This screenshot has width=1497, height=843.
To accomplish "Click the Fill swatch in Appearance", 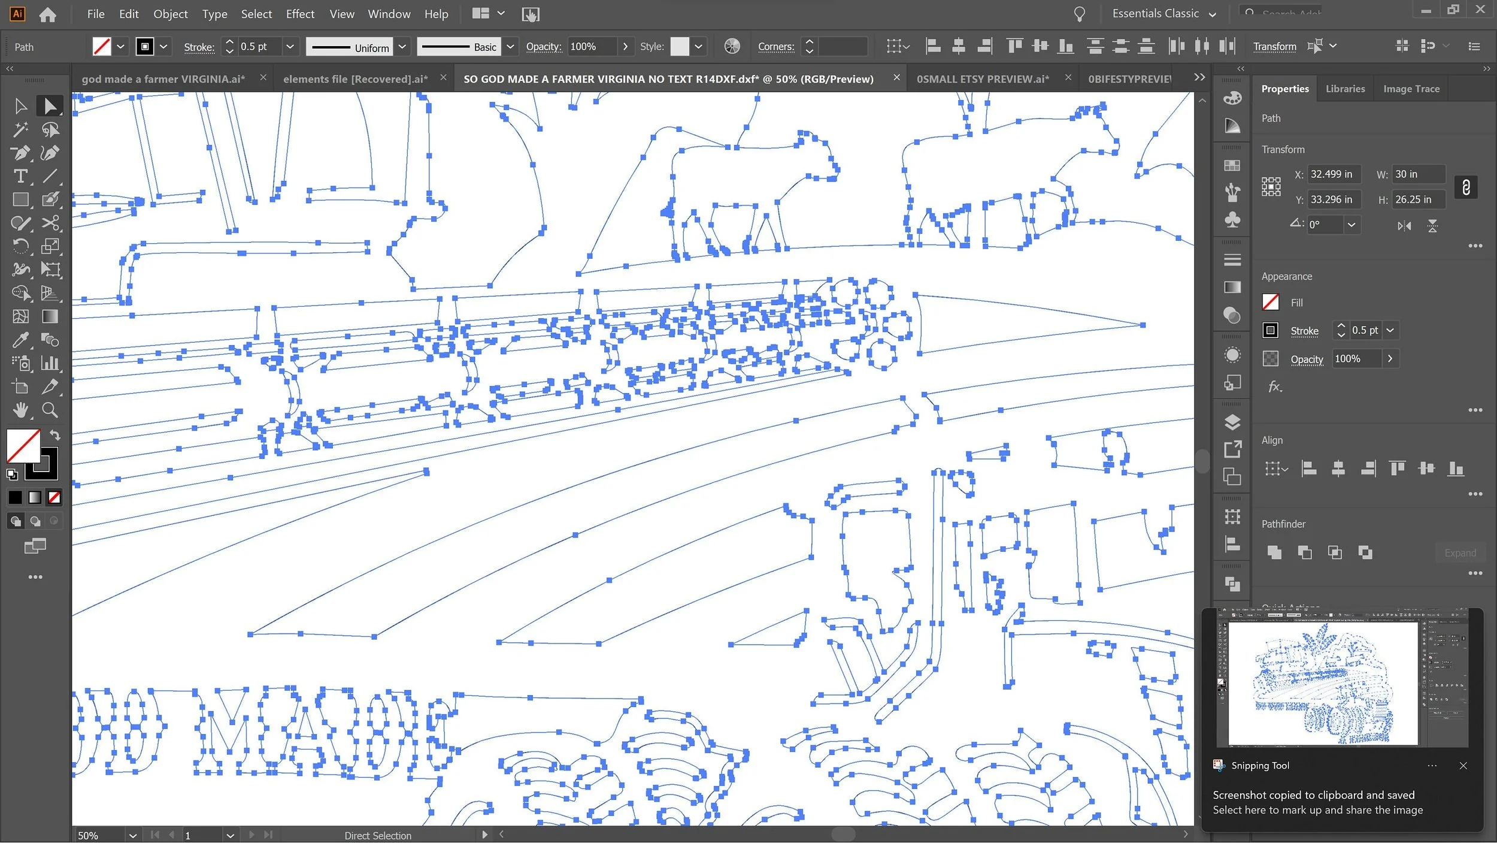I will (x=1270, y=302).
